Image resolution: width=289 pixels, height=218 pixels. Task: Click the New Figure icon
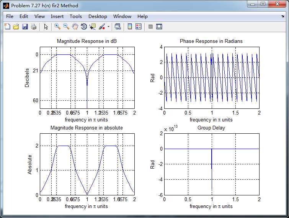pos(7,26)
